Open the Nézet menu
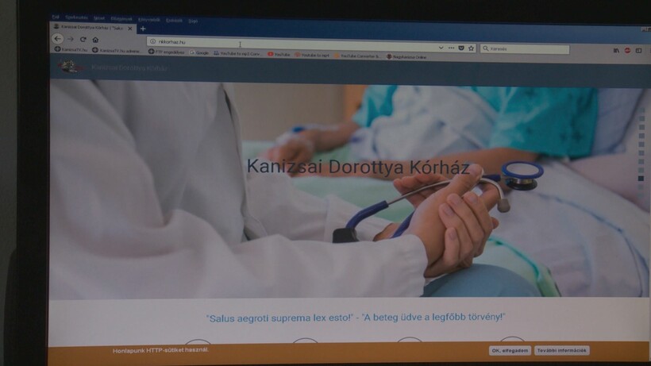Viewport: 651px width, 366px height. click(98, 18)
